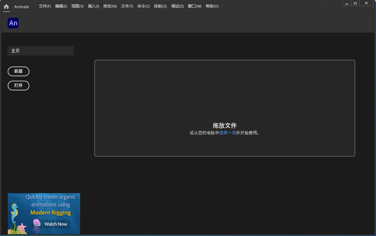Open the 插入(I) menu
The height and width of the screenshot is (236, 376).
[93, 6]
